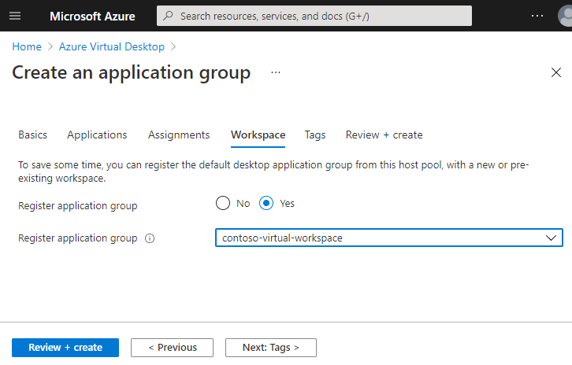Click the top bar ellipsis icon

pos(537,16)
